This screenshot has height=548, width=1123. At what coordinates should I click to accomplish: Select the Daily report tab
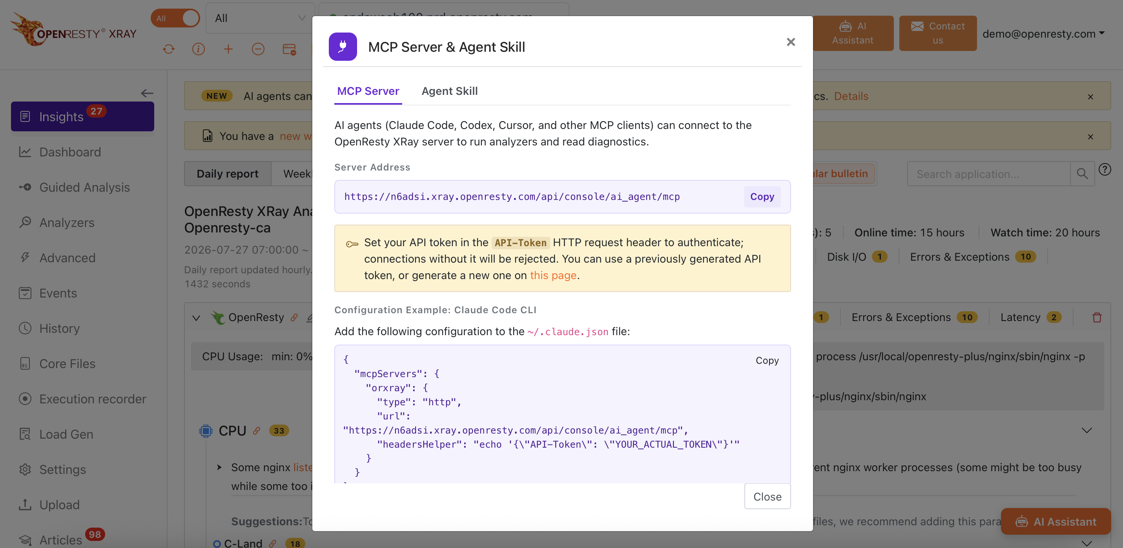click(228, 173)
